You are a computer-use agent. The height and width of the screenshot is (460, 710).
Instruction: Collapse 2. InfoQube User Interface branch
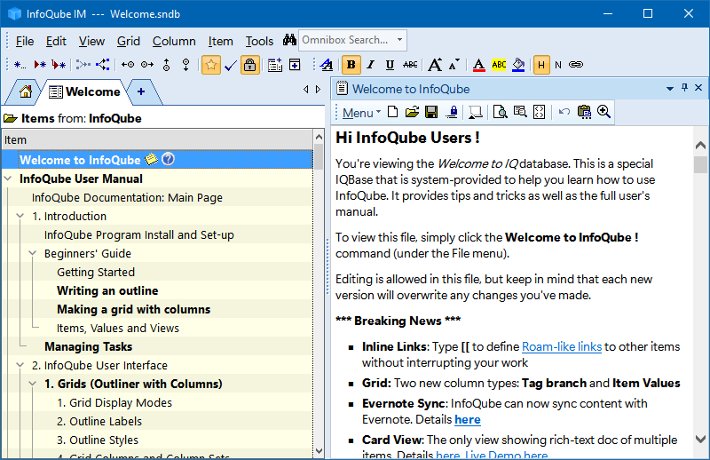click(x=20, y=365)
